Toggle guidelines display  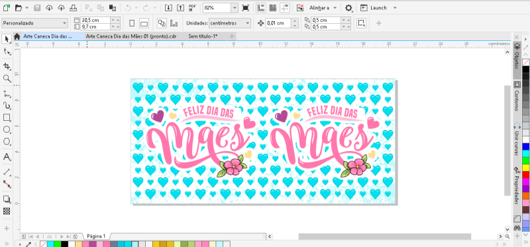[285, 8]
